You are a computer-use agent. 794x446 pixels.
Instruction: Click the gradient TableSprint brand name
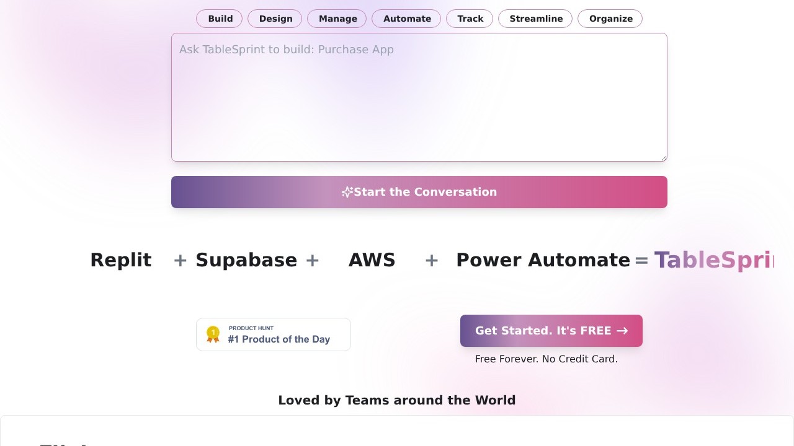pyautogui.click(x=713, y=260)
